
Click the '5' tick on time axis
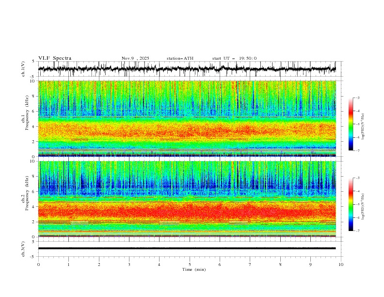[190, 264]
